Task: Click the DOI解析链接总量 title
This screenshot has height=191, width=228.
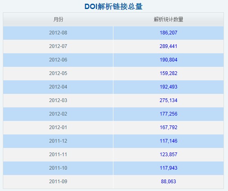Action: (x=113, y=7)
